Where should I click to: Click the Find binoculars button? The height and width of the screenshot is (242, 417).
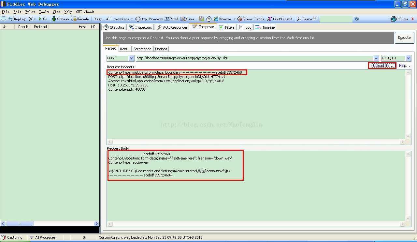click(171, 19)
